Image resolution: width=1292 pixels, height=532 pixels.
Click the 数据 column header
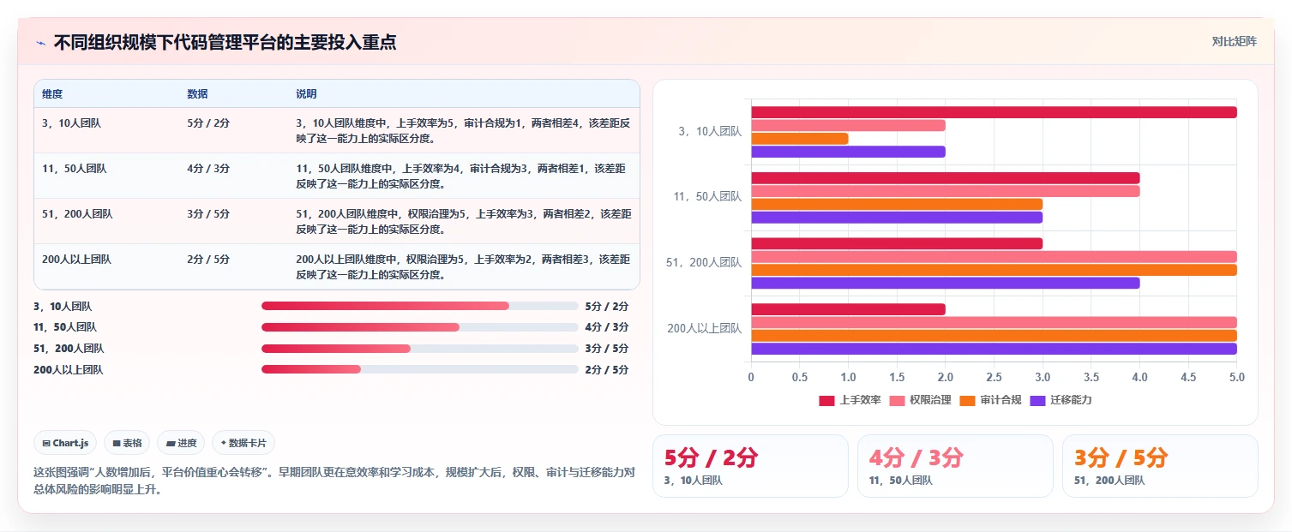(233, 94)
